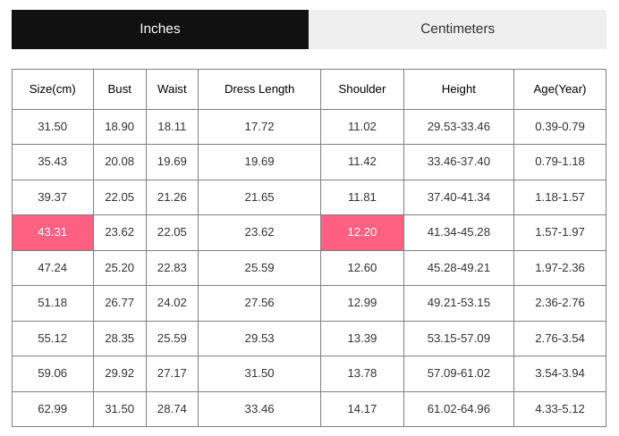
Task: Select the 62.99 size cell
Action: point(53,409)
